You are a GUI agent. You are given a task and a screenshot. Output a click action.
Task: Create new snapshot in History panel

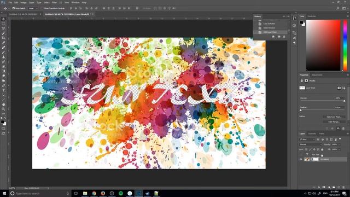point(279,37)
